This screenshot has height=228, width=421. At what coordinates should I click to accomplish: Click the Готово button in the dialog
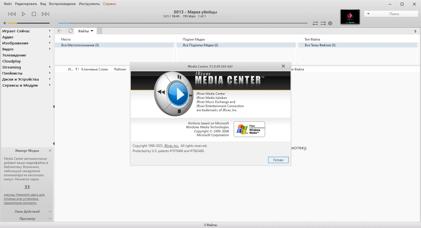pos(278,160)
